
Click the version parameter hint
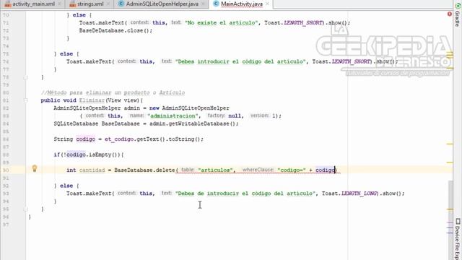260,116
